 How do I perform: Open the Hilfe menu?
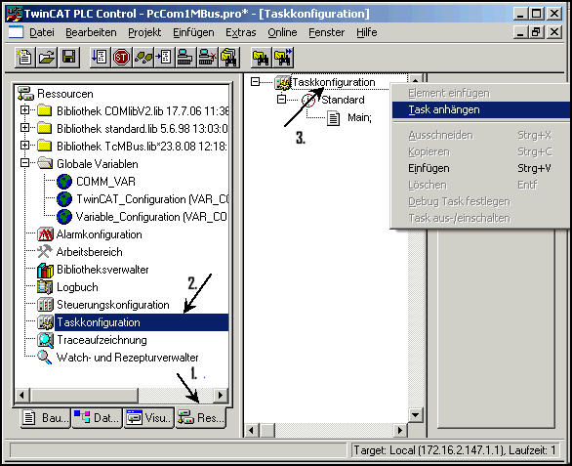pyautogui.click(x=367, y=32)
